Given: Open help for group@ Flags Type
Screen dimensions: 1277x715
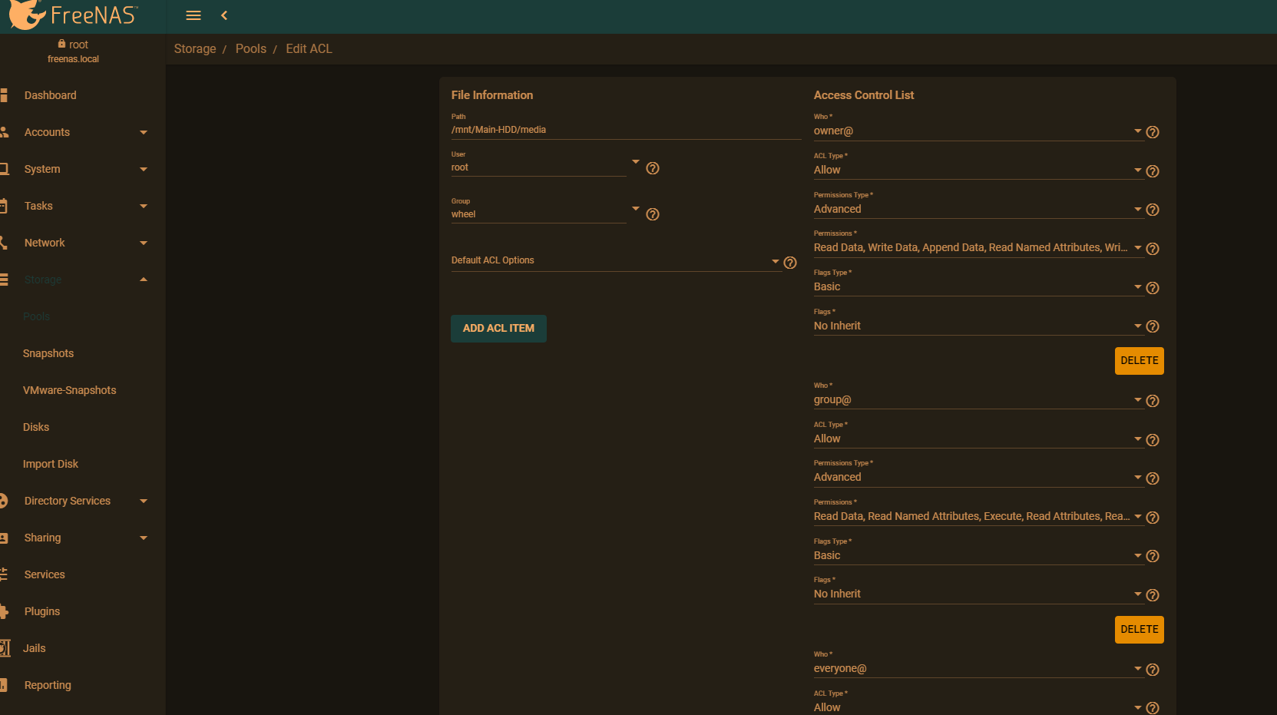Looking at the screenshot, I should pyautogui.click(x=1153, y=556).
